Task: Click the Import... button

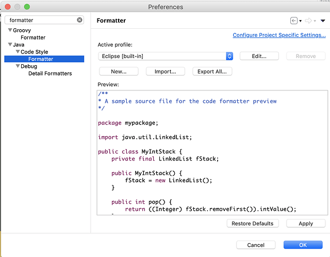Action: (x=165, y=71)
